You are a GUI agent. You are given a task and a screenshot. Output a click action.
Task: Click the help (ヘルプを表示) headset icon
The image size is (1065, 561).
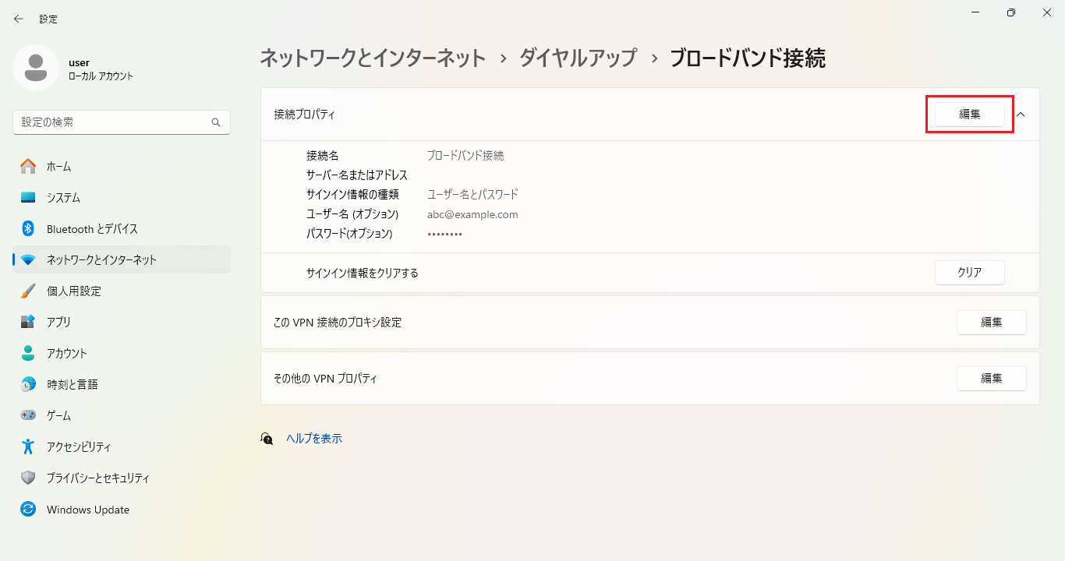click(267, 439)
